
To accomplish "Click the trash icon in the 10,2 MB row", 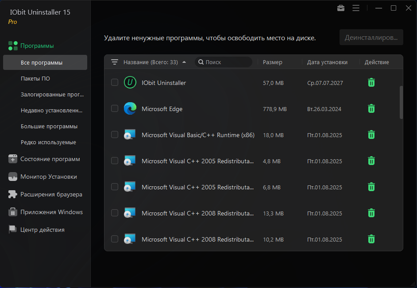I will coord(371,239).
